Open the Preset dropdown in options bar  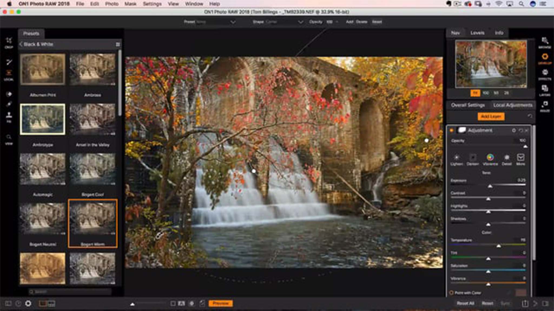[x=233, y=22]
